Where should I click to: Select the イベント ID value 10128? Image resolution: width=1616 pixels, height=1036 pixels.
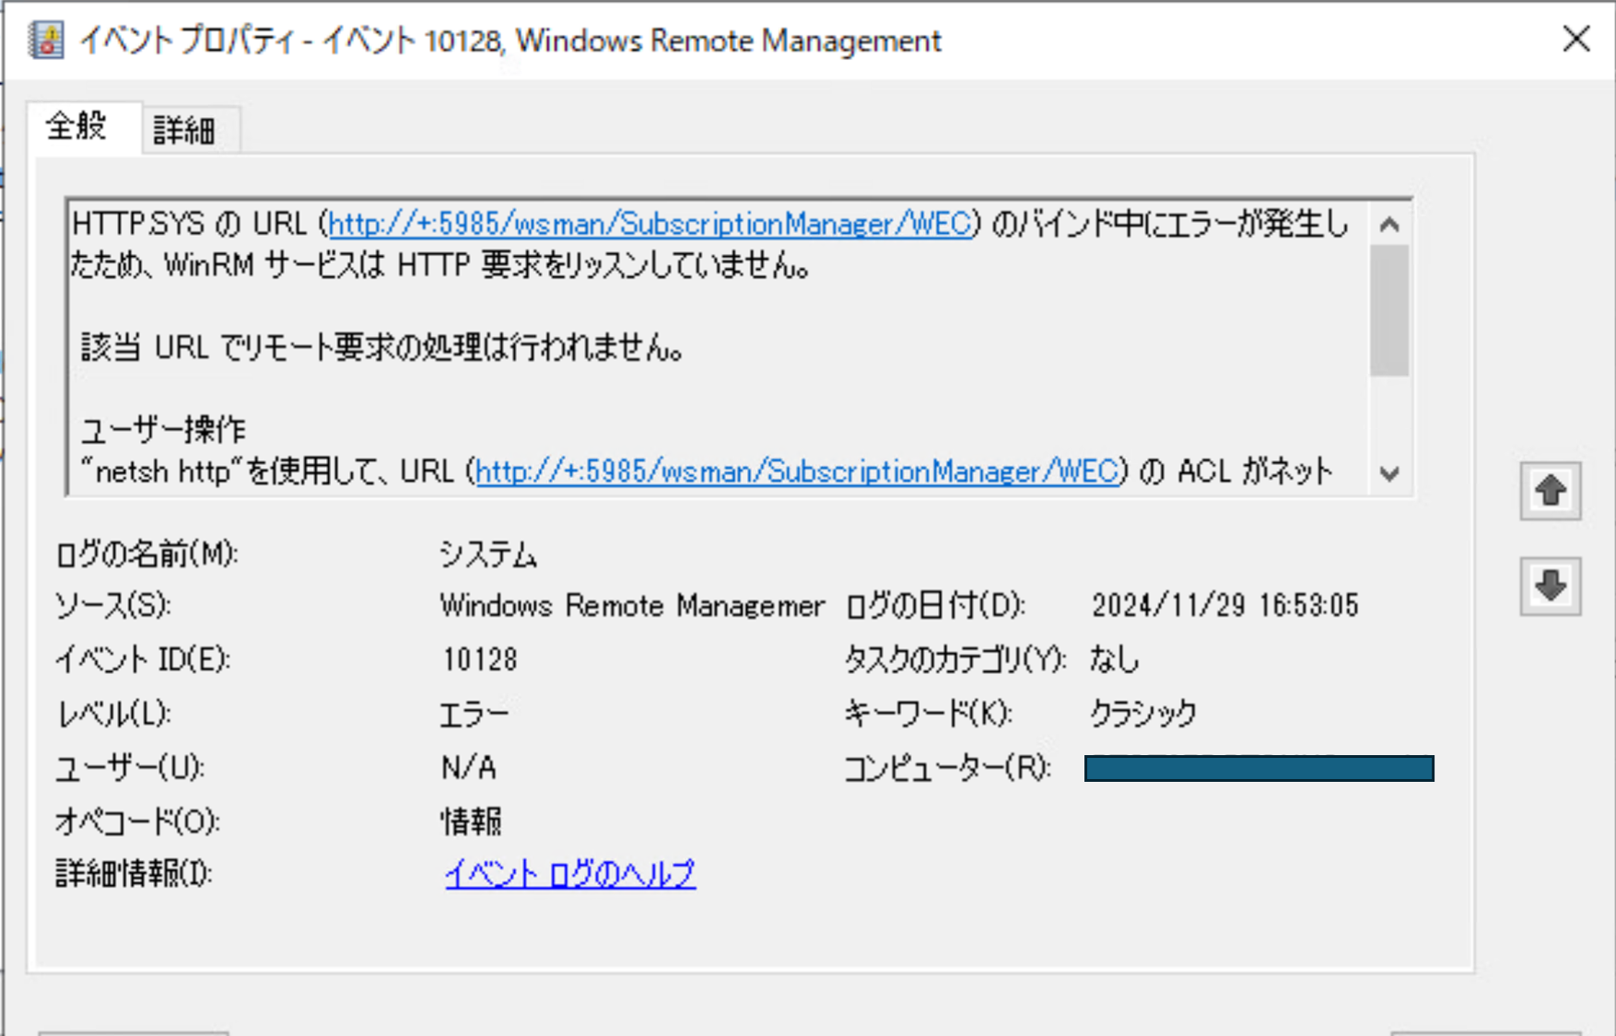point(479,658)
